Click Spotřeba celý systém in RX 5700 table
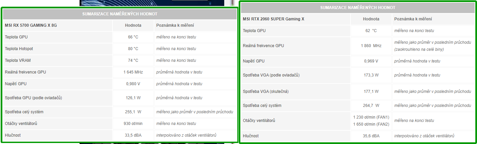This screenshot has width=477, height=144. pyautogui.click(x=24, y=112)
